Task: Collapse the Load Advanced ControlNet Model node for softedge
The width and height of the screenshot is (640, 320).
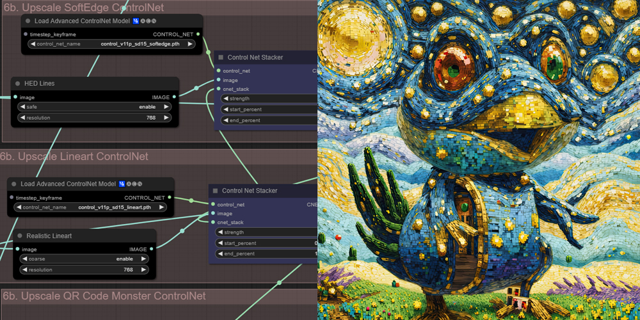Action: (28, 21)
